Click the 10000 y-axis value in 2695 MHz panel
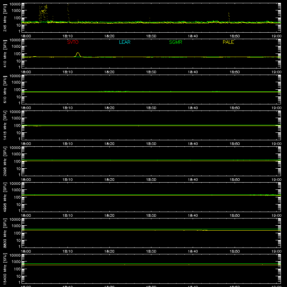 [15, 147]
